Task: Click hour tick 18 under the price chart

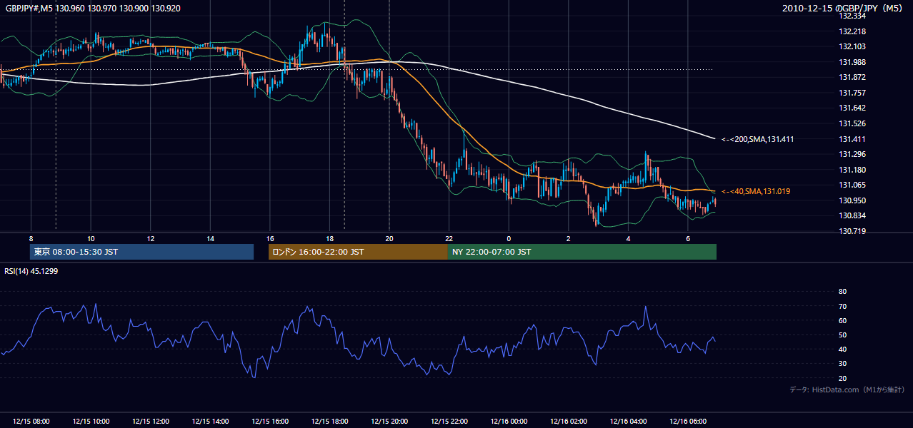Action: click(x=329, y=238)
